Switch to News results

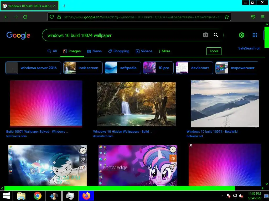coord(94,51)
